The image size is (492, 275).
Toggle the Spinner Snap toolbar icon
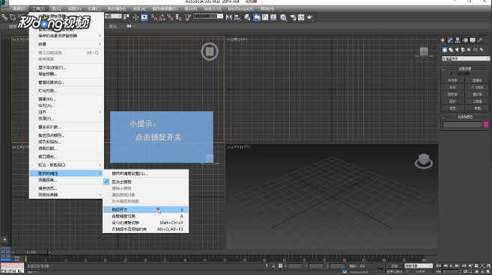tap(178, 17)
